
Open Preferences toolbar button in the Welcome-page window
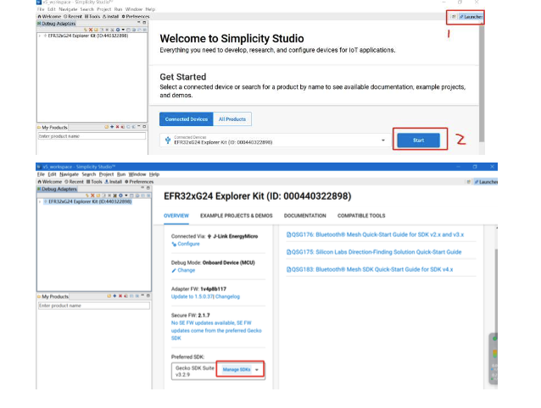tap(136, 17)
